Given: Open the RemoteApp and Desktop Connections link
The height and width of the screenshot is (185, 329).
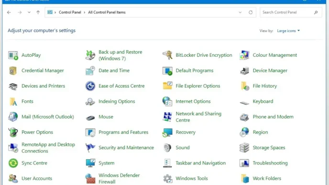Looking at the screenshot, I should click(x=48, y=148).
